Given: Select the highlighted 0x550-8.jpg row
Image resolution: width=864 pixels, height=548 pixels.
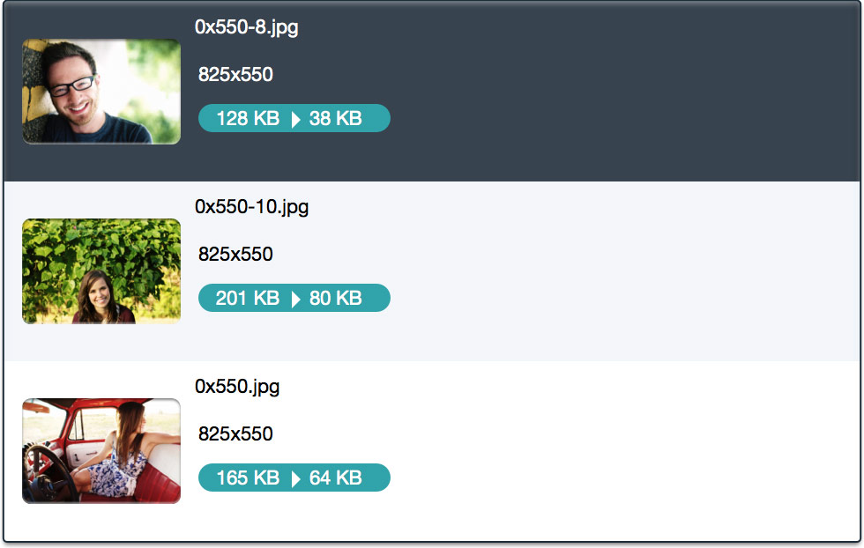Looking at the screenshot, I should pos(529,91).
